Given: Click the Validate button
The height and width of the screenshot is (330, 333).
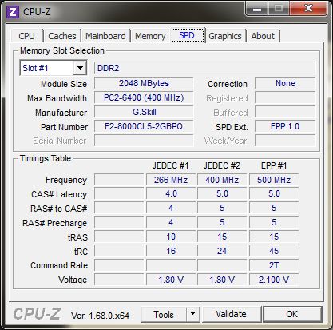Looking at the screenshot, I should (231, 314).
